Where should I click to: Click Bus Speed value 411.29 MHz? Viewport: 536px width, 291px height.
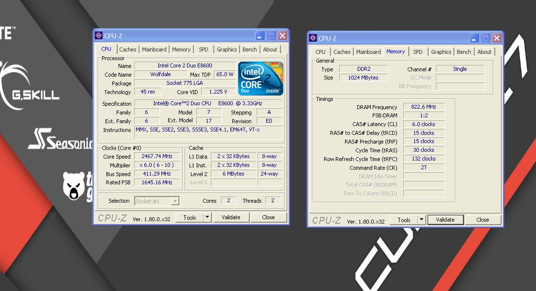click(157, 174)
